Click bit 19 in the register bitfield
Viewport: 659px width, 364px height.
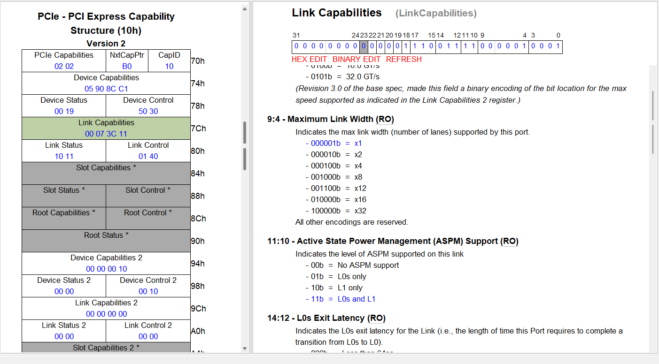click(397, 47)
